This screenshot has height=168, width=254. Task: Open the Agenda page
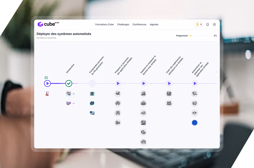[154, 24]
